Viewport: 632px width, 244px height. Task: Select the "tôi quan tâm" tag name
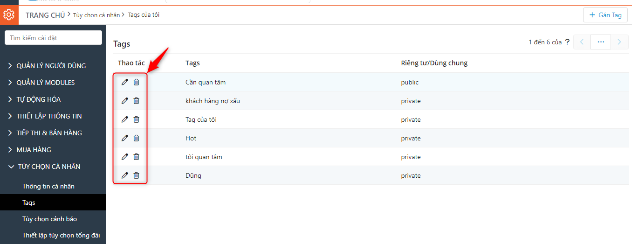[x=204, y=157]
